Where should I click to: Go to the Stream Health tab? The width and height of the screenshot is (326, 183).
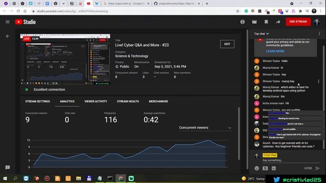click(128, 101)
